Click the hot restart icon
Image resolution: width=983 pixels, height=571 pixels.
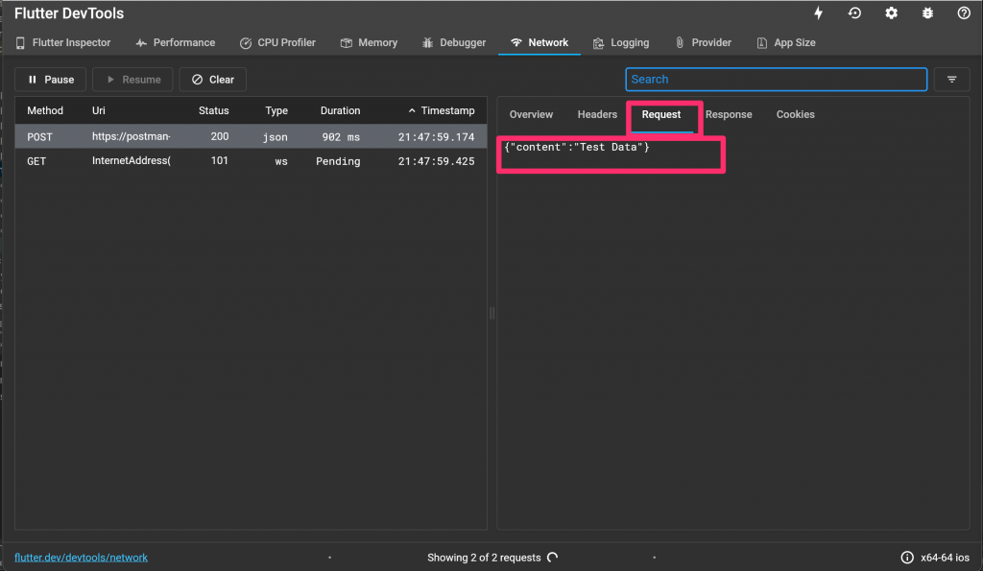[x=854, y=13]
